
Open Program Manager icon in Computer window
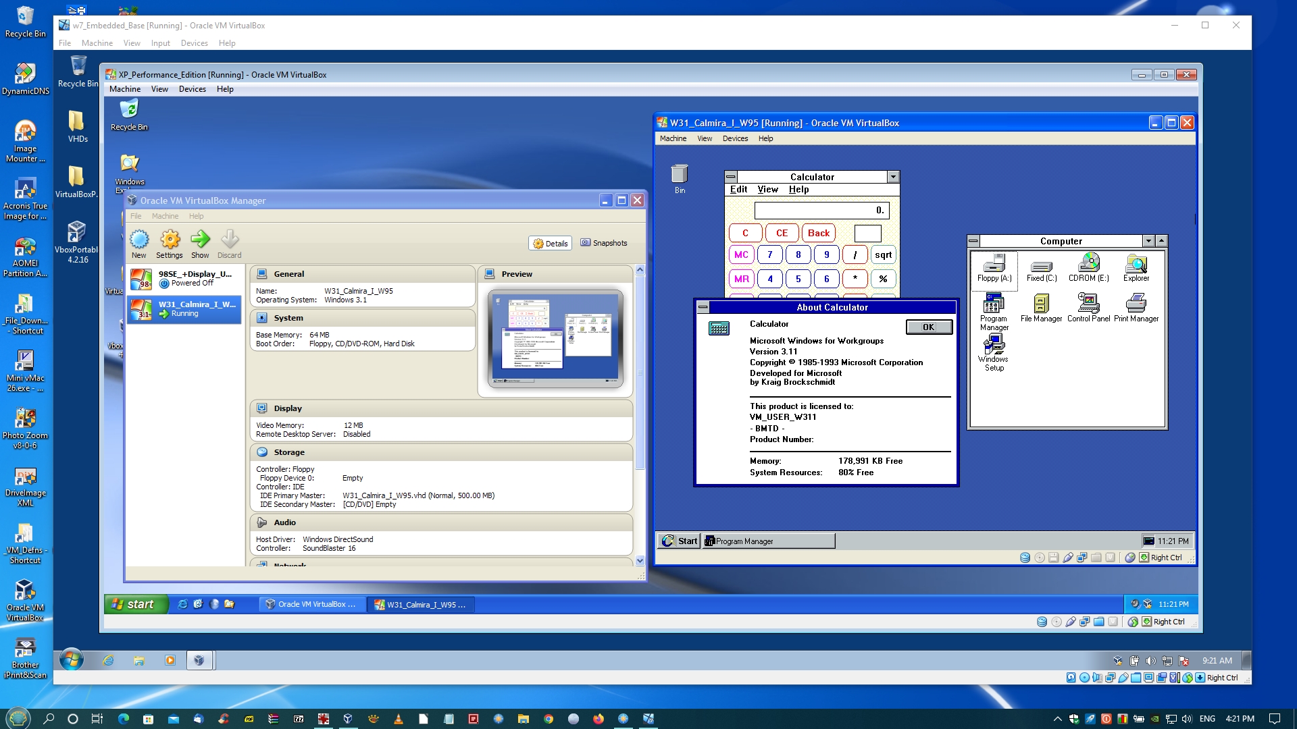click(x=994, y=312)
